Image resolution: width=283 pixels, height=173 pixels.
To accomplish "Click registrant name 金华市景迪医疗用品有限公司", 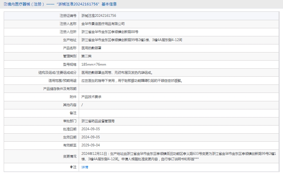I will [x=103, y=24].
